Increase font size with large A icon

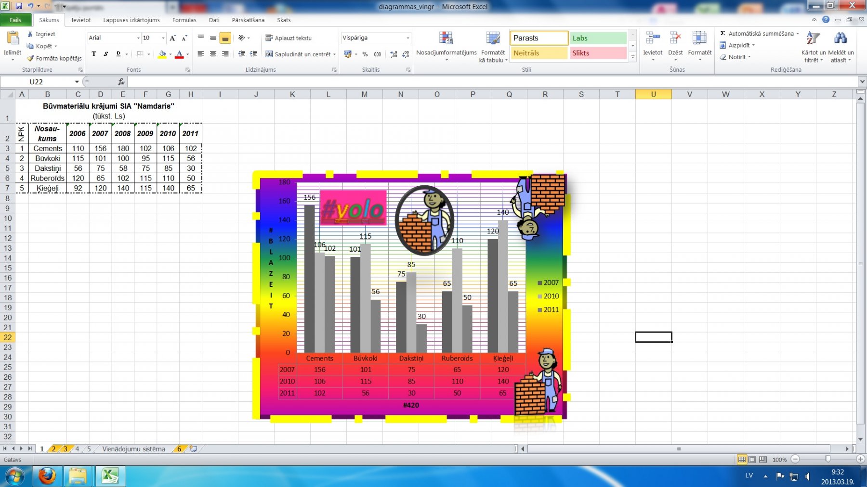[x=173, y=38]
